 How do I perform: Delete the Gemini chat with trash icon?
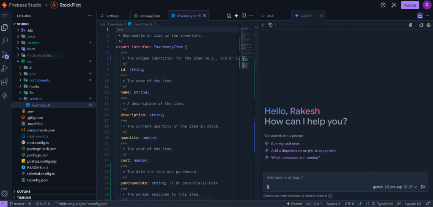pos(411,25)
